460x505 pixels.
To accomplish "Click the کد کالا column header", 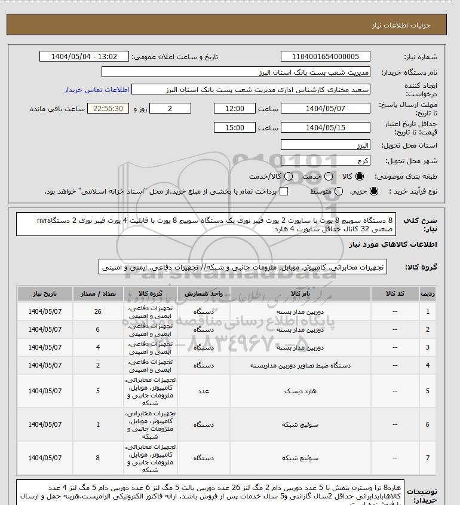I will pos(395,293).
